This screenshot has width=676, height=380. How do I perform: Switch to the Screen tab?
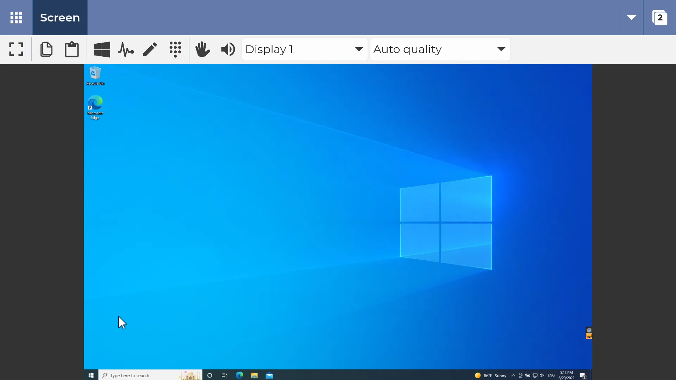pyautogui.click(x=60, y=18)
